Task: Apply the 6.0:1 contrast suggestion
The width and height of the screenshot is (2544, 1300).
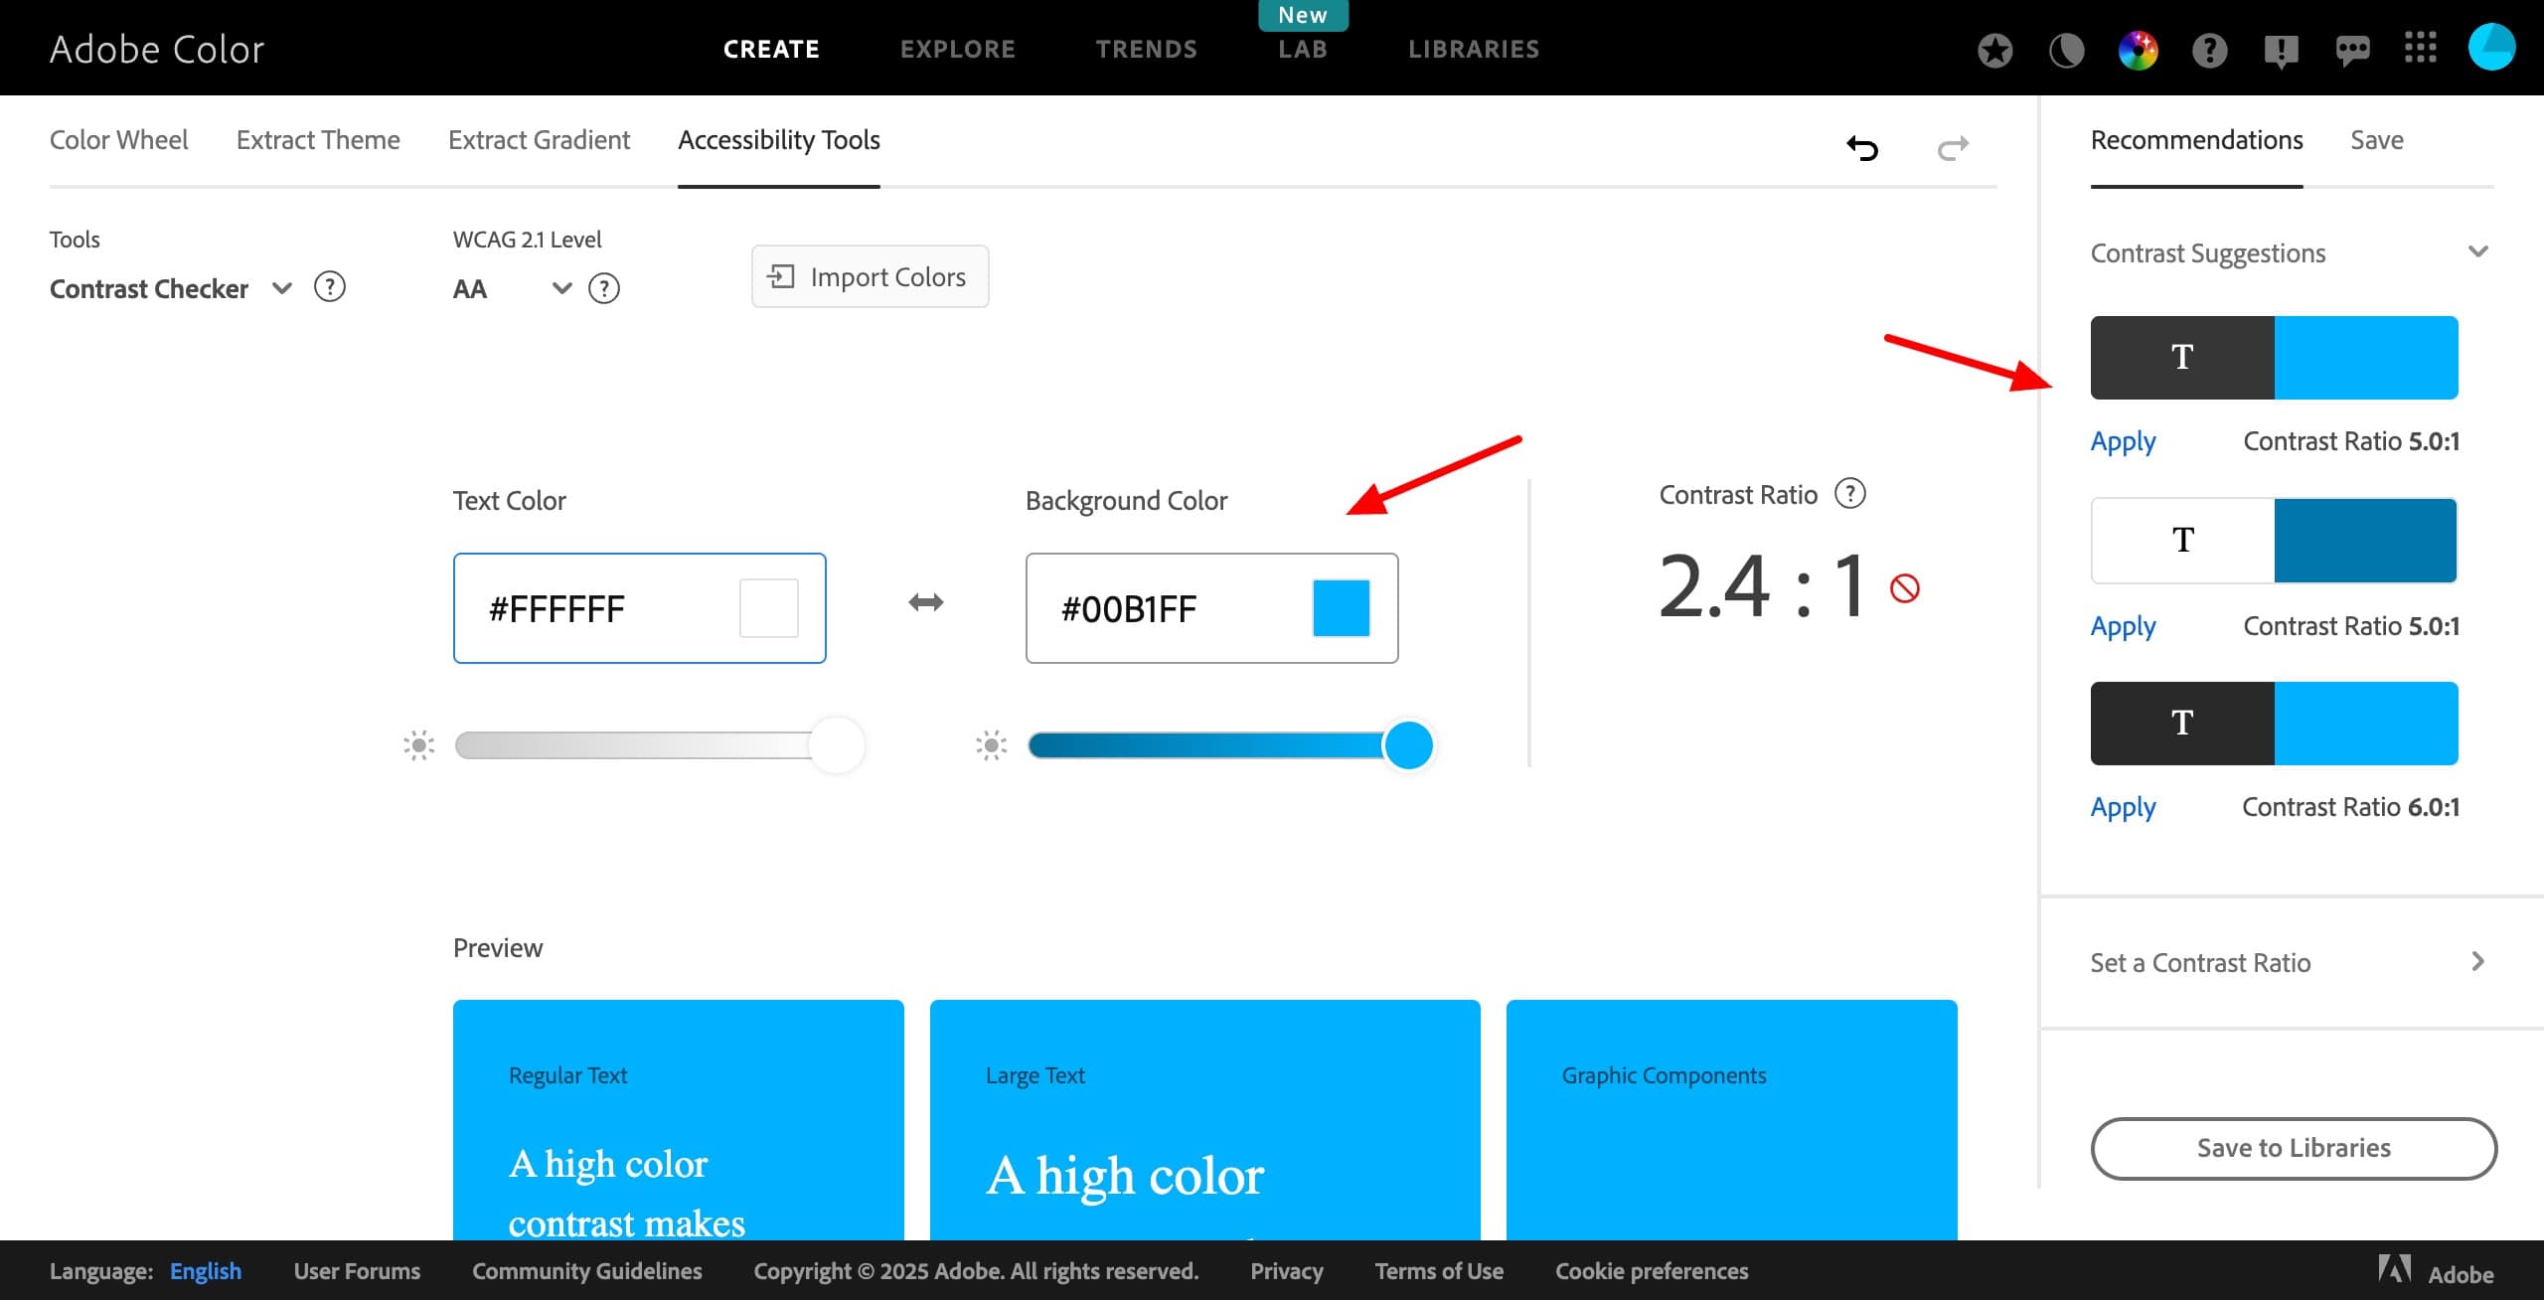Action: pos(2123,807)
